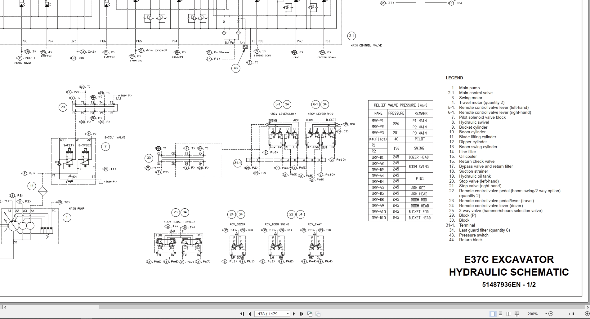590x319 pixels.
Task: Click the 'MAIN PUMP' label on schematic
Action: point(77,209)
